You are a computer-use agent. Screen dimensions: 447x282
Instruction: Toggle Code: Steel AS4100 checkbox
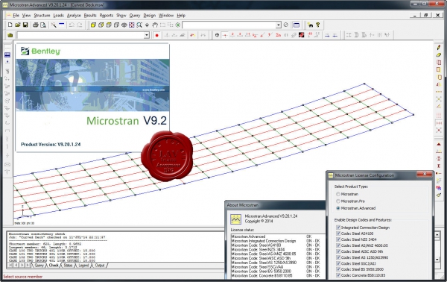point(338,234)
